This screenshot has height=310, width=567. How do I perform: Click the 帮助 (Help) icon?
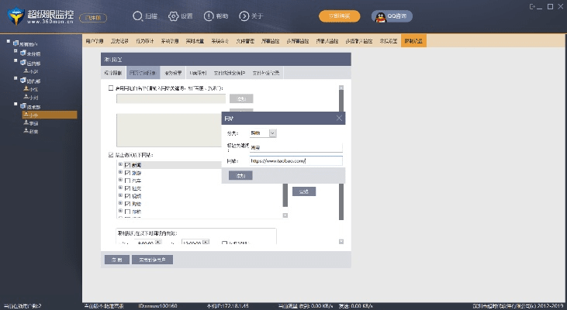tap(208, 15)
